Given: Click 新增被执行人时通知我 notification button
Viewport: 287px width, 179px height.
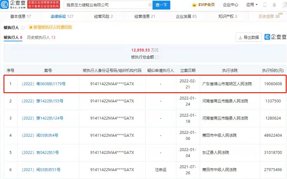Looking at the screenshot, I should (50, 27).
